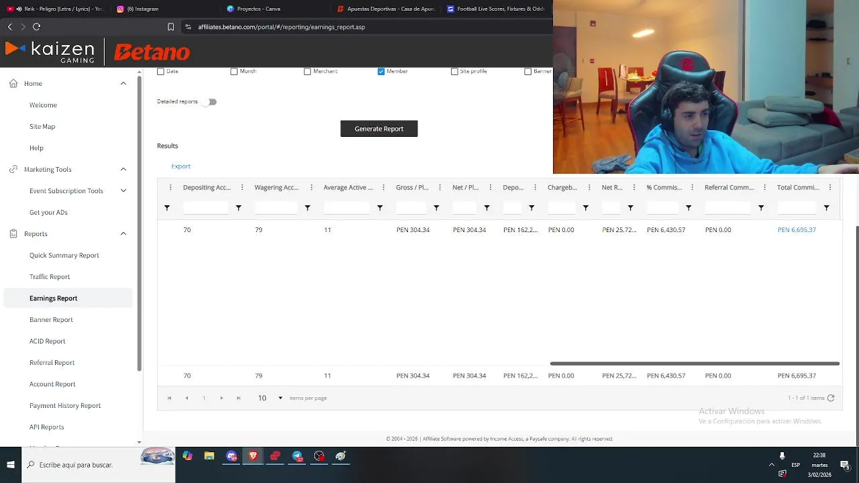Open column menu for % Commis... column
The image size is (859, 483).
(x=692, y=188)
